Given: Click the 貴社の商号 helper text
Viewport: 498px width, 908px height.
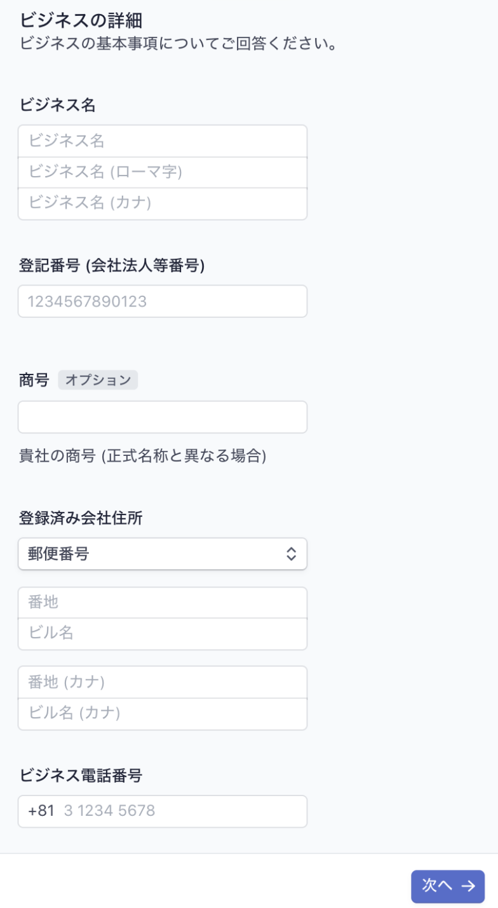Looking at the screenshot, I should pos(142,456).
